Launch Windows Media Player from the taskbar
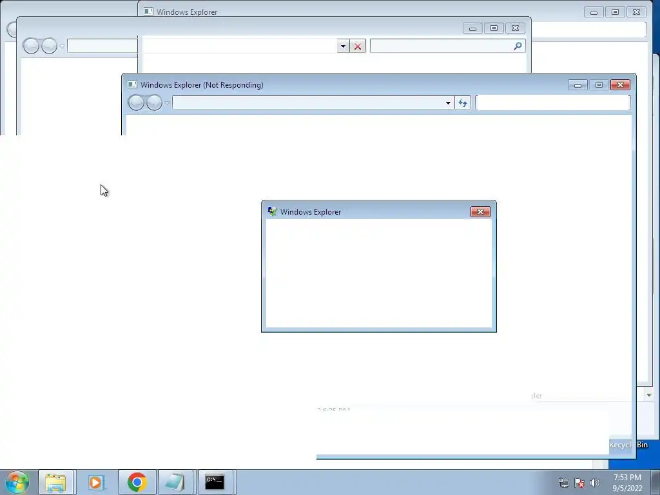Image resolution: width=660 pixels, height=495 pixels. (x=97, y=482)
